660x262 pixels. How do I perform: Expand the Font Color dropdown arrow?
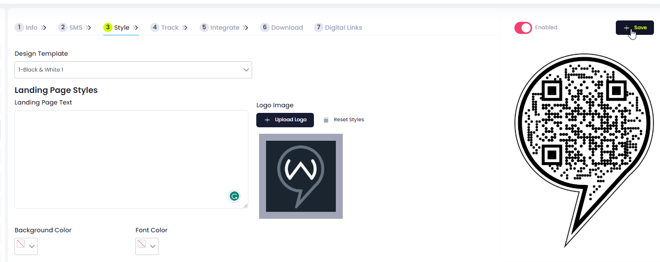pos(153,247)
